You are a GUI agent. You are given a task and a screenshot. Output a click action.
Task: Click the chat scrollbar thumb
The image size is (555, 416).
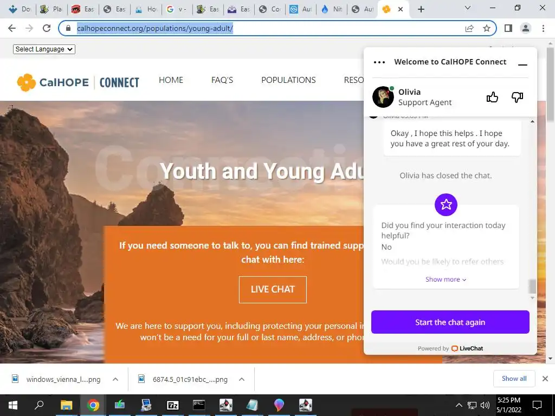point(532,286)
